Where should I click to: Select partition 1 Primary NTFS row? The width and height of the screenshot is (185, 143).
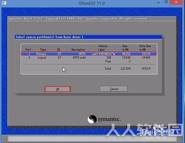pos(89,54)
